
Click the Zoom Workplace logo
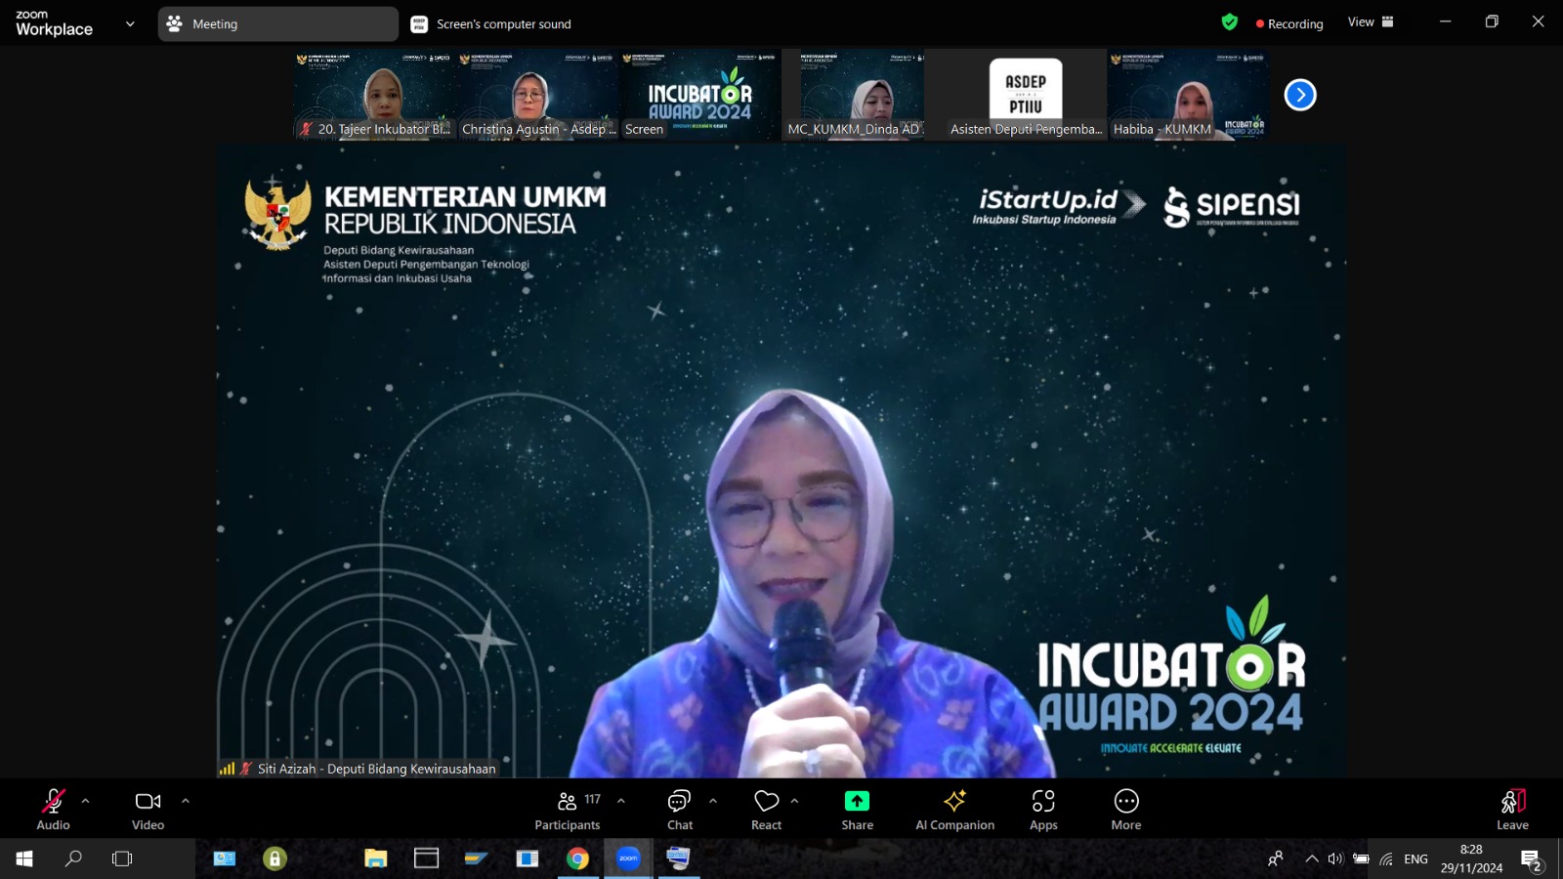55,22
